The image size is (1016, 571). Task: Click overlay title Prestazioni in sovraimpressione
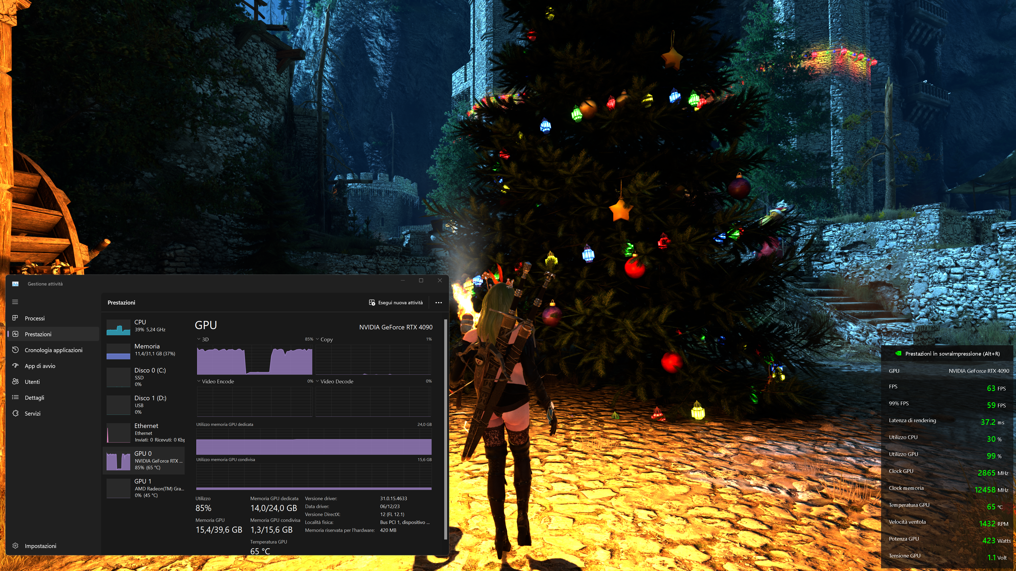[952, 353]
